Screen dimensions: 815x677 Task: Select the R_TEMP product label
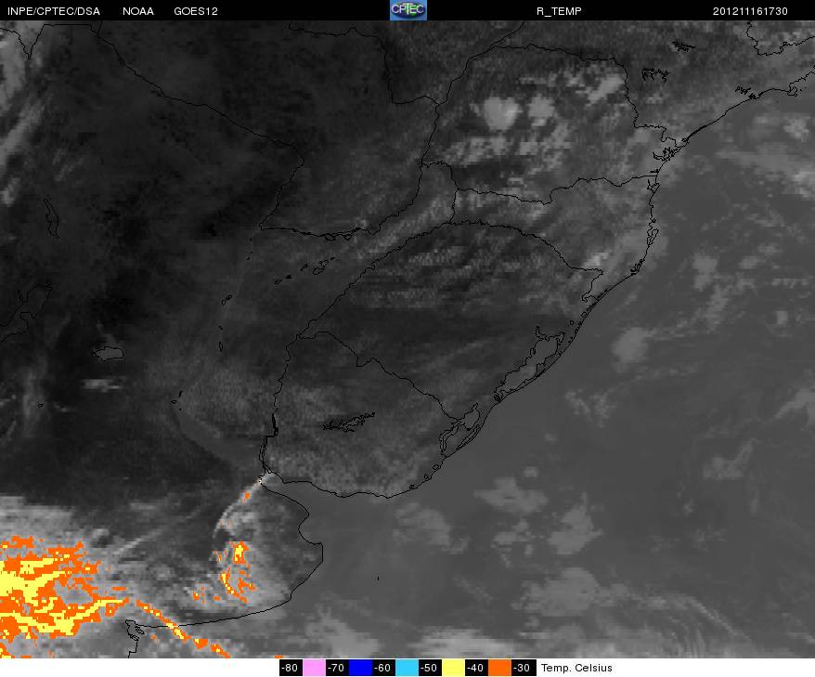click(559, 11)
